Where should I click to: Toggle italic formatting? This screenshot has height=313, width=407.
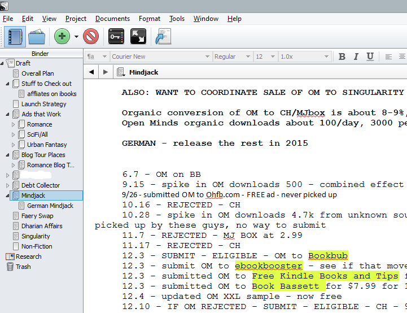[356, 56]
